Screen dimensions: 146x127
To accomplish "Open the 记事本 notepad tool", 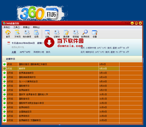I will click(x=57, y=34).
